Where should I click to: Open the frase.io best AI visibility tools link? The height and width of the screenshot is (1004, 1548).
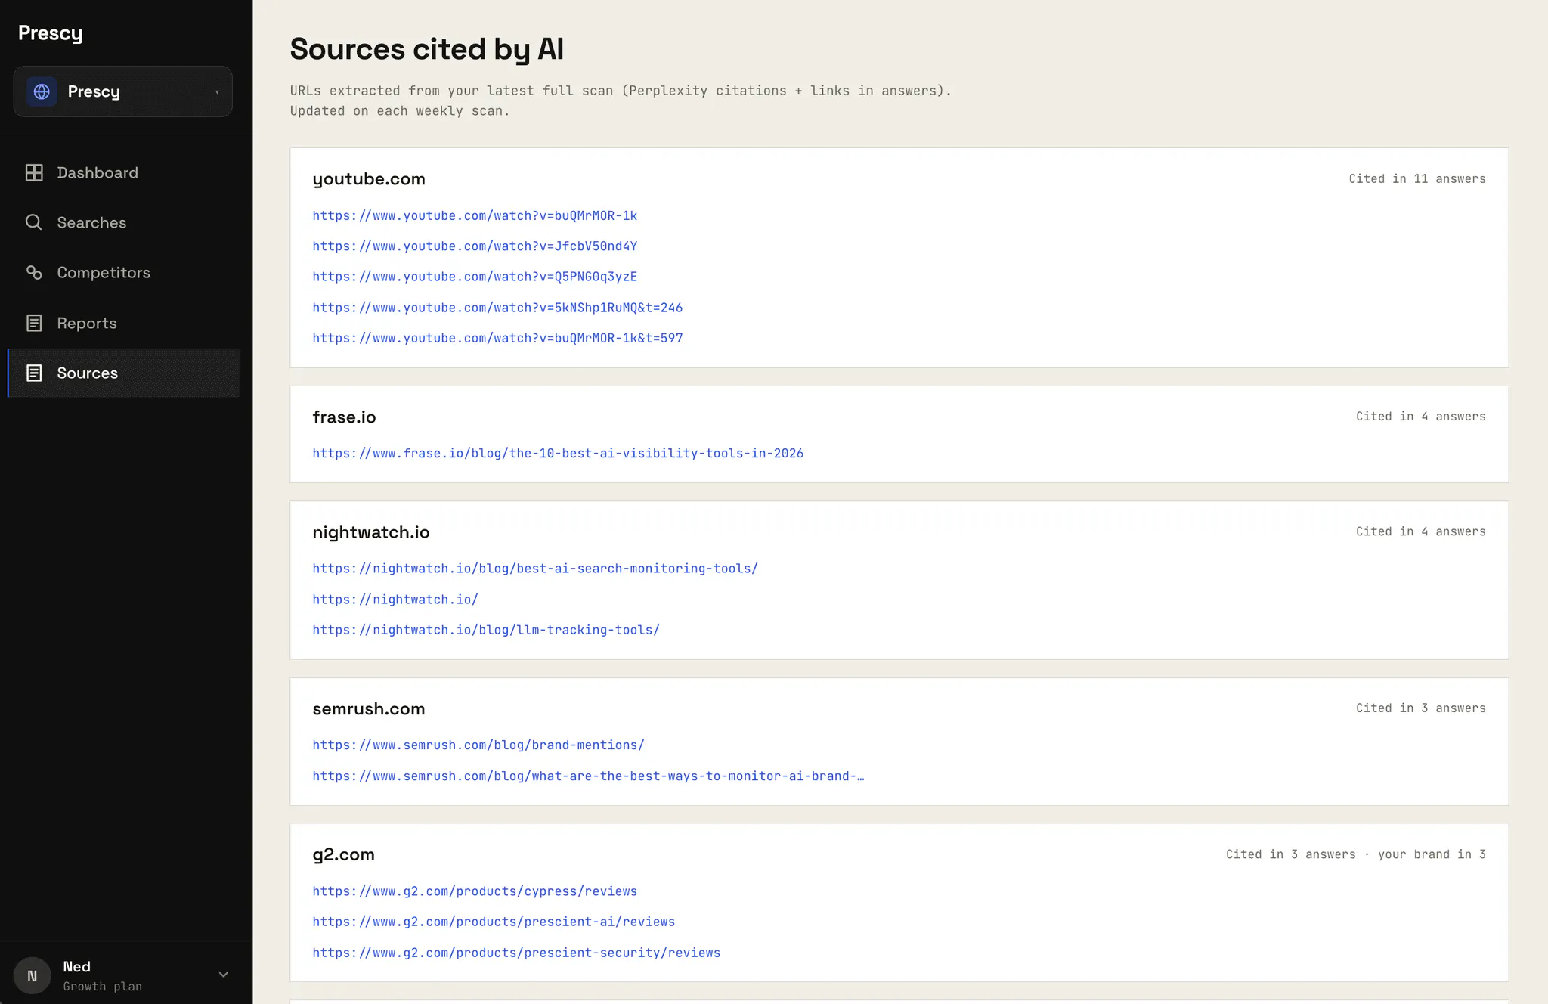[x=558, y=454]
